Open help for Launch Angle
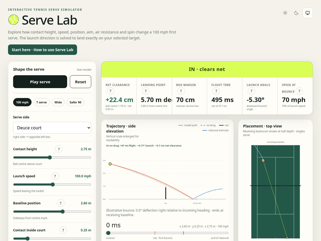 coord(252,91)
